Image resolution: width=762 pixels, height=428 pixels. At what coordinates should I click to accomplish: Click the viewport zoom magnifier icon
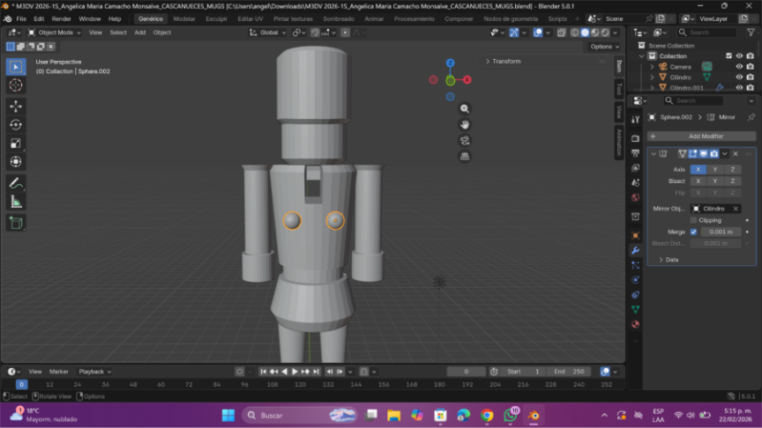(465, 108)
